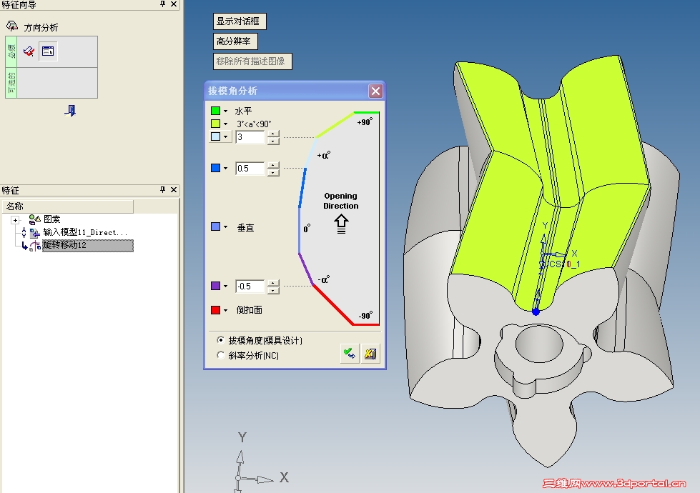
Task: Click the green check apply icon in dialog
Action: pyautogui.click(x=350, y=354)
